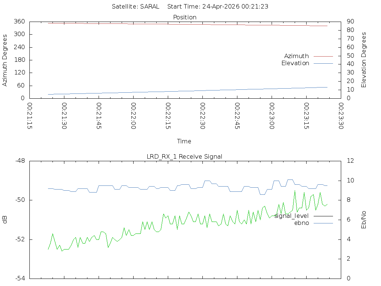Click the 360 tick on Azimuth axis
The image size is (381, 286).
pyautogui.click(x=19, y=21)
